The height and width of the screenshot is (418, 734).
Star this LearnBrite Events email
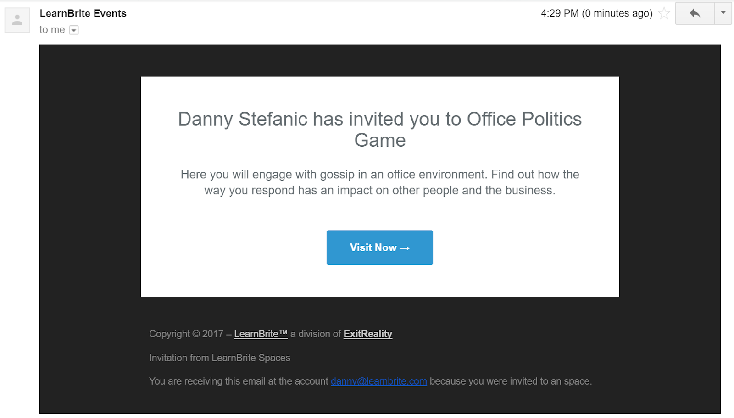(664, 13)
